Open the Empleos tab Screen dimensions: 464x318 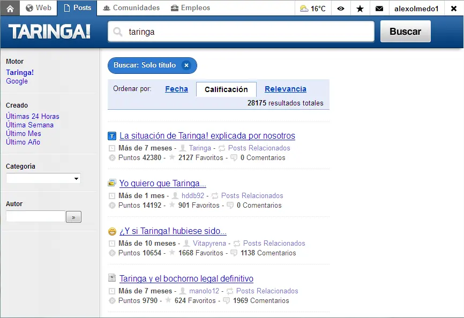point(190,8)
